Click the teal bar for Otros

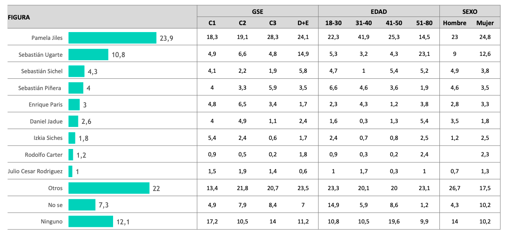[109, 188]
